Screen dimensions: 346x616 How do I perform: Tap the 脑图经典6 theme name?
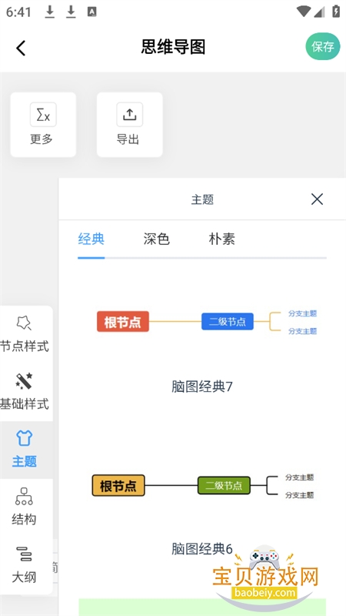pos(202,549)
